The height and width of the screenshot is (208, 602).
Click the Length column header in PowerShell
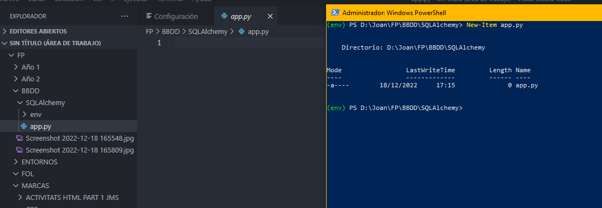(x=500, y=70)
